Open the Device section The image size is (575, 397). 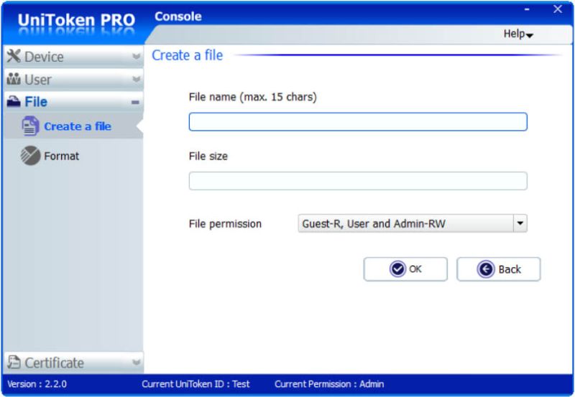(x=74, y=57)
